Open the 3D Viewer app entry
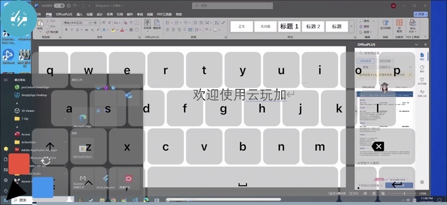 coord(28,110)
